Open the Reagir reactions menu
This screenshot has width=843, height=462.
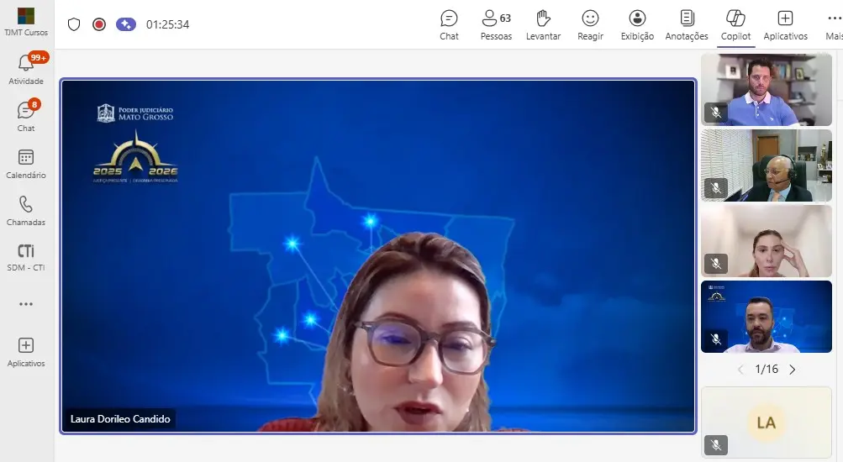pos(590,24)
